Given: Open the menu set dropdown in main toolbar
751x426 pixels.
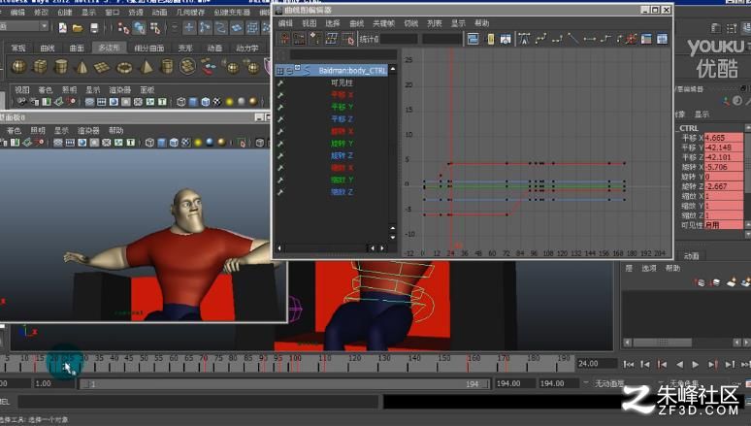Looking at the screenshot, I should tap(44, 26).
